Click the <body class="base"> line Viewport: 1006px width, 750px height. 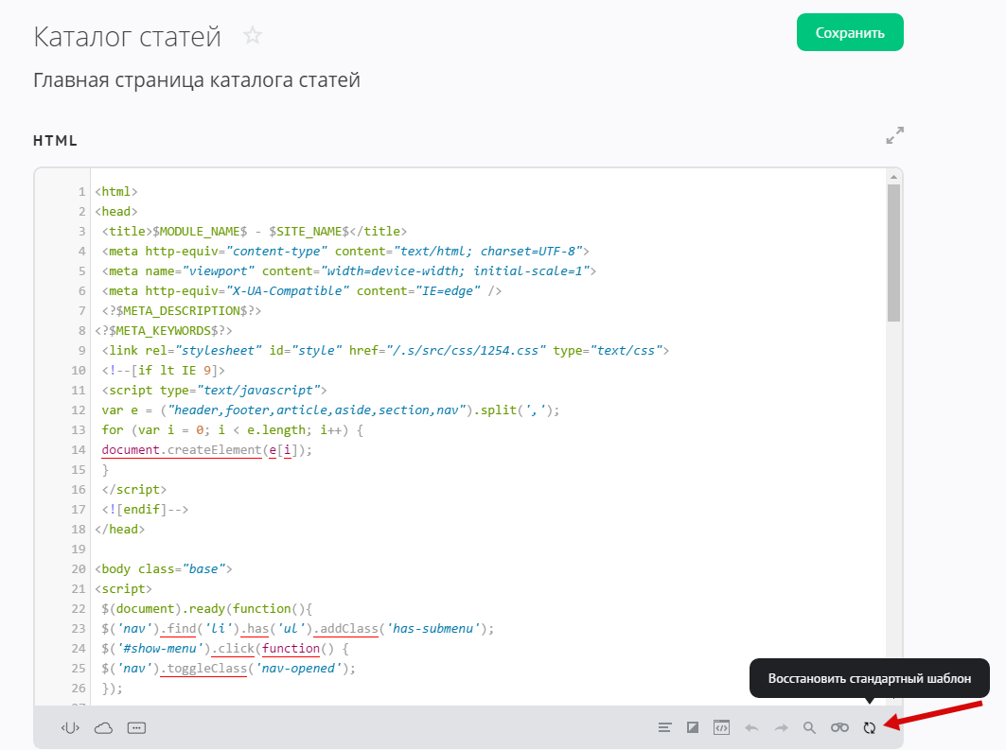[163, 569]
